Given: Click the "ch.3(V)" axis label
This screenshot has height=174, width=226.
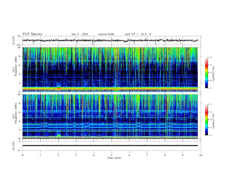Looking at the screenshot, I should pyautogui.click(x=14, y=146).
